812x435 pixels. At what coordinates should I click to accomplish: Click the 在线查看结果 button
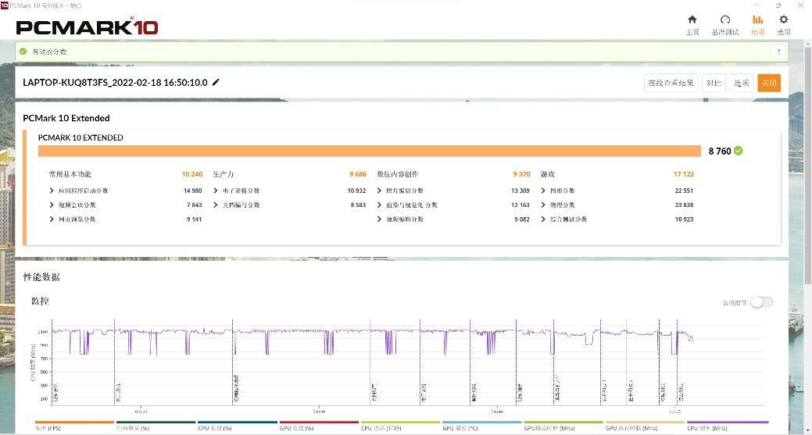coord(671,83)
